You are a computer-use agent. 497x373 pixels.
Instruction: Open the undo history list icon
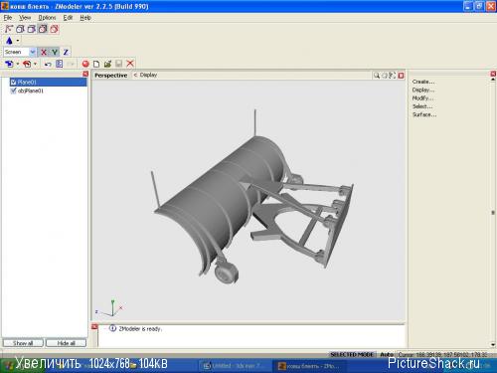click(x=59, y=64)
